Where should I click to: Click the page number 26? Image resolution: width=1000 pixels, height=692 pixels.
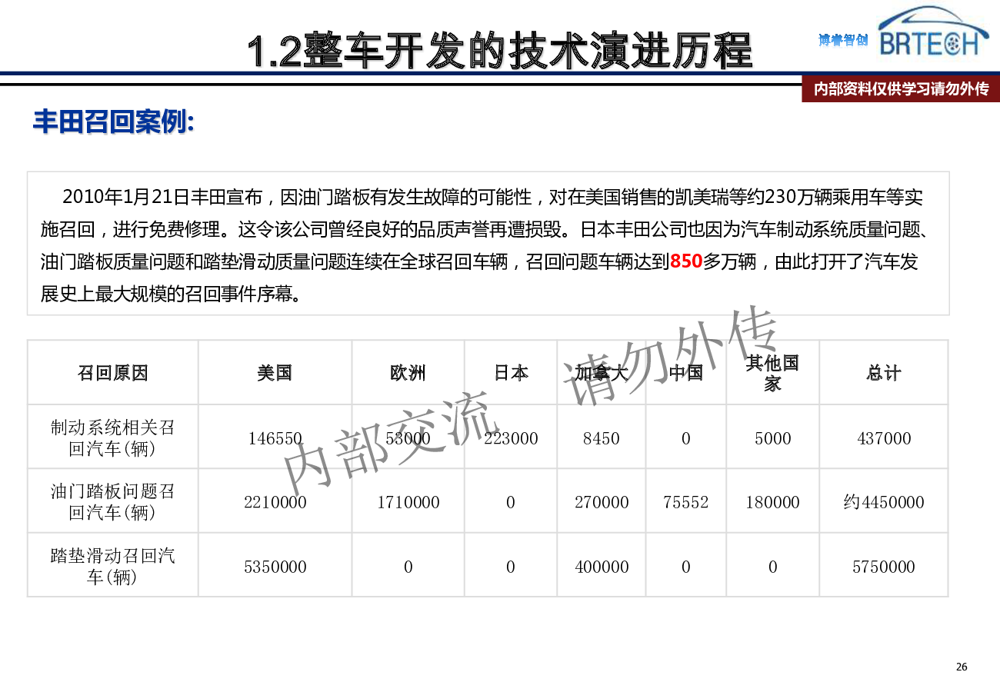(962, 667)
